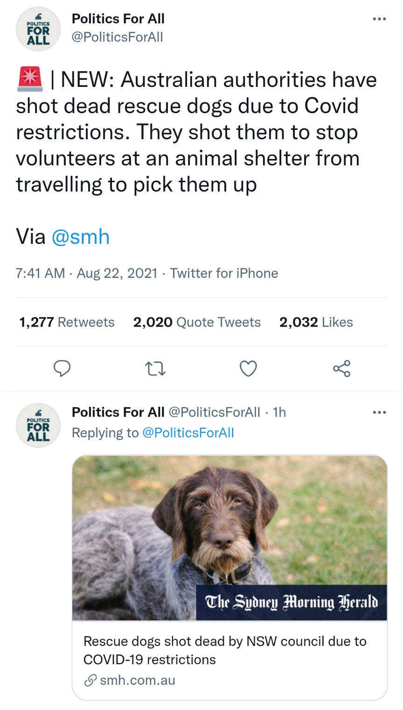Screen dimensions: 403x710
Task: Open the @smh mention link
Action: tap(80, 237)
